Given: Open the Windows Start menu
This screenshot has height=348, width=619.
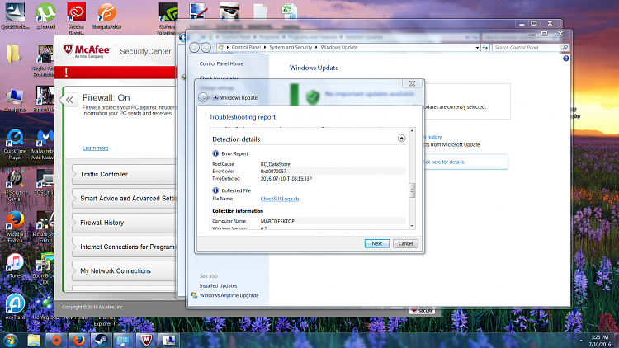Looking at the screenshot, I should pyautogui.click(x=10, y=340).
